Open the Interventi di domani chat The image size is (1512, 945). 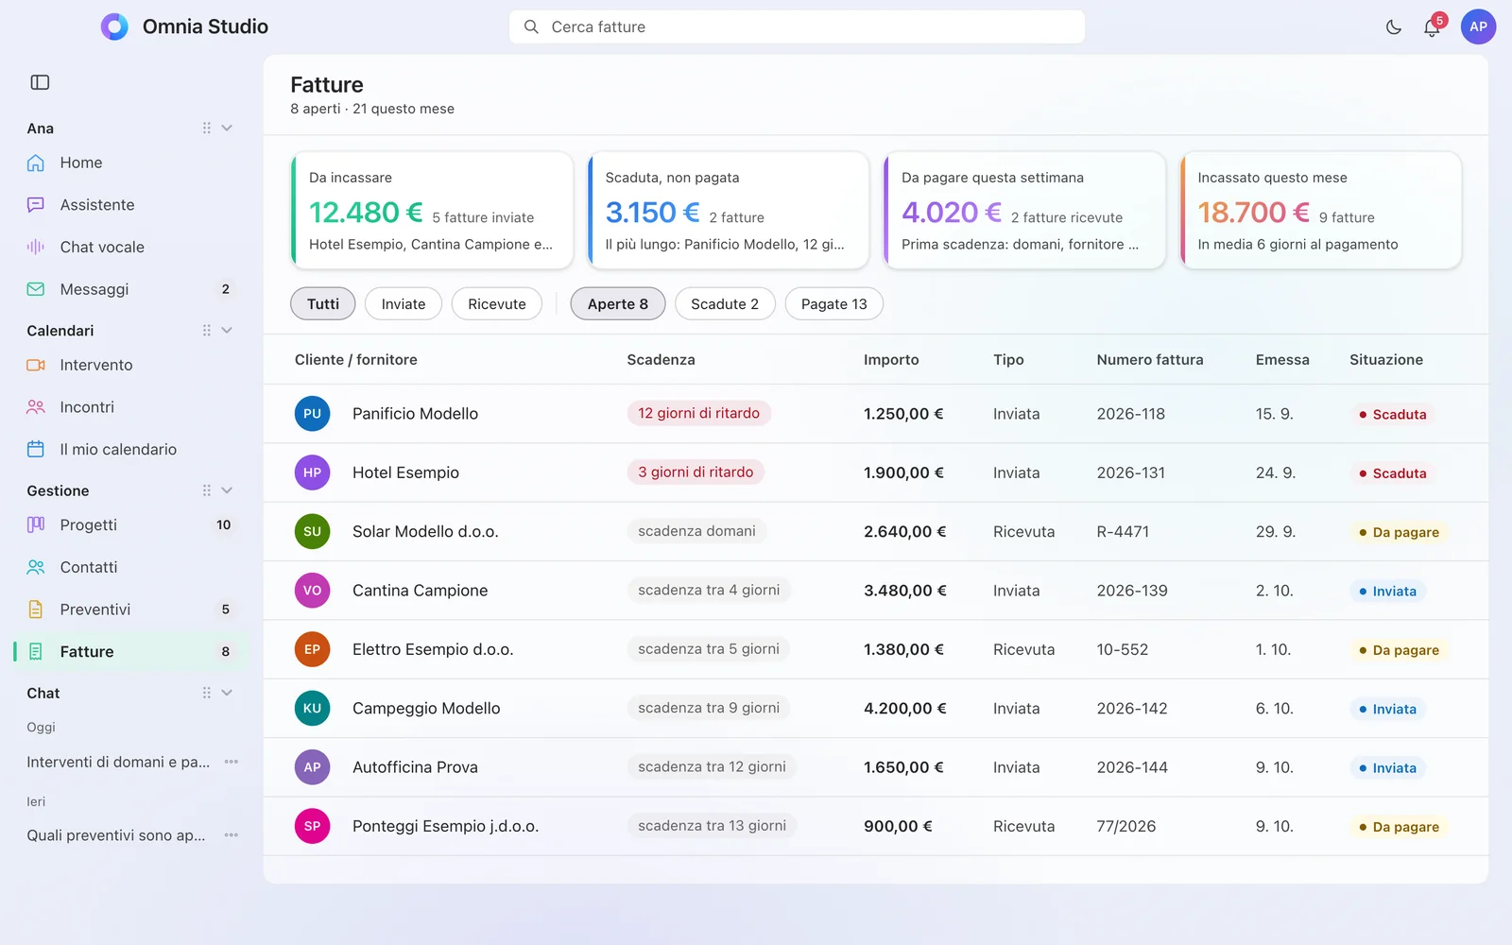(x=118, y=762)
